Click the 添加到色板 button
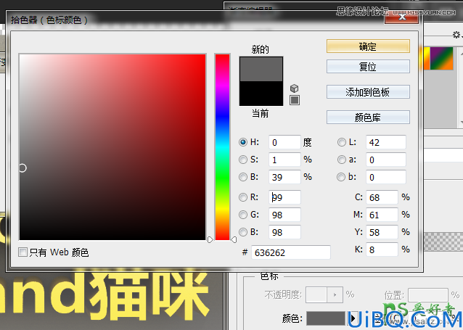 [x=368, y=92]
